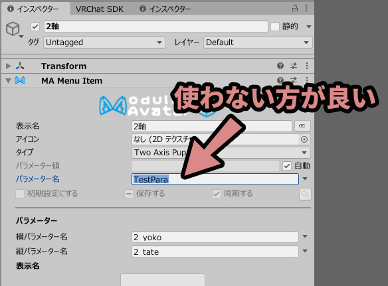This screenshot has height=286, width=388.
Task: Click the TestPara parameter name field
Action: (x=215, y=179)
